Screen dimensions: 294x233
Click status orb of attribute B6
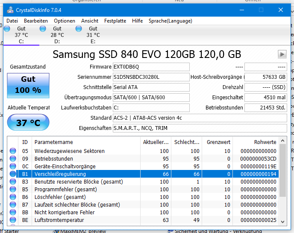pyautogui.click(x=13, y=197)
